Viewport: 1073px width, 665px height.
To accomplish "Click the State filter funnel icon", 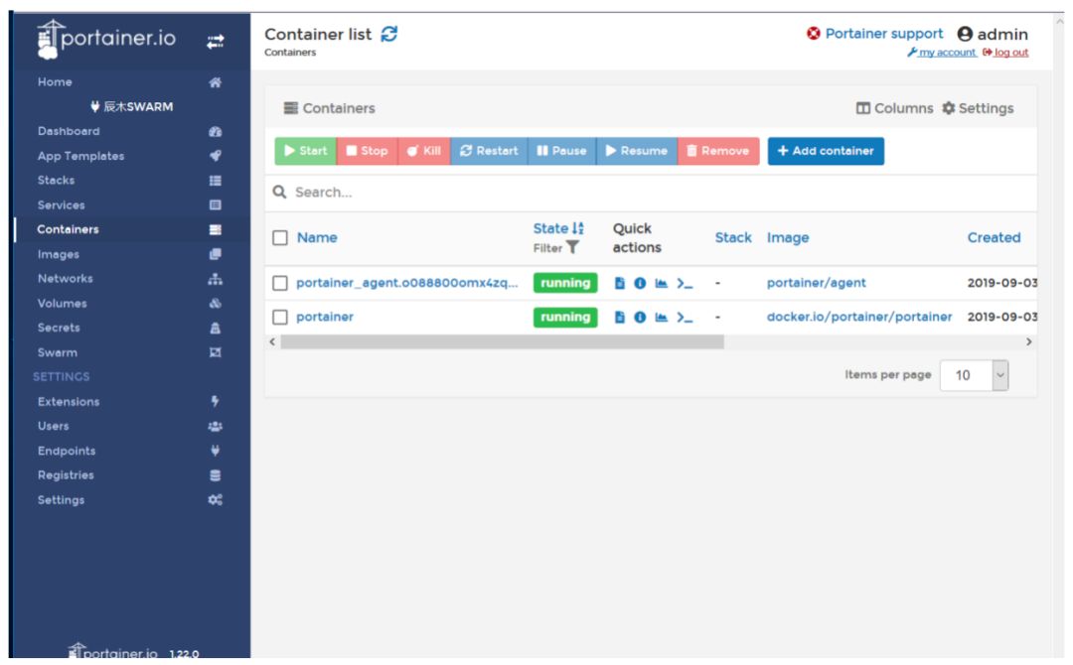I will tap(573, 247).
